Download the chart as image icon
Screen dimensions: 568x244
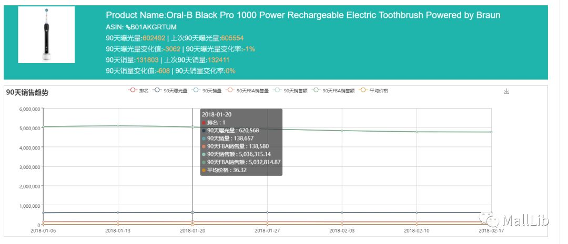(506, 91)
